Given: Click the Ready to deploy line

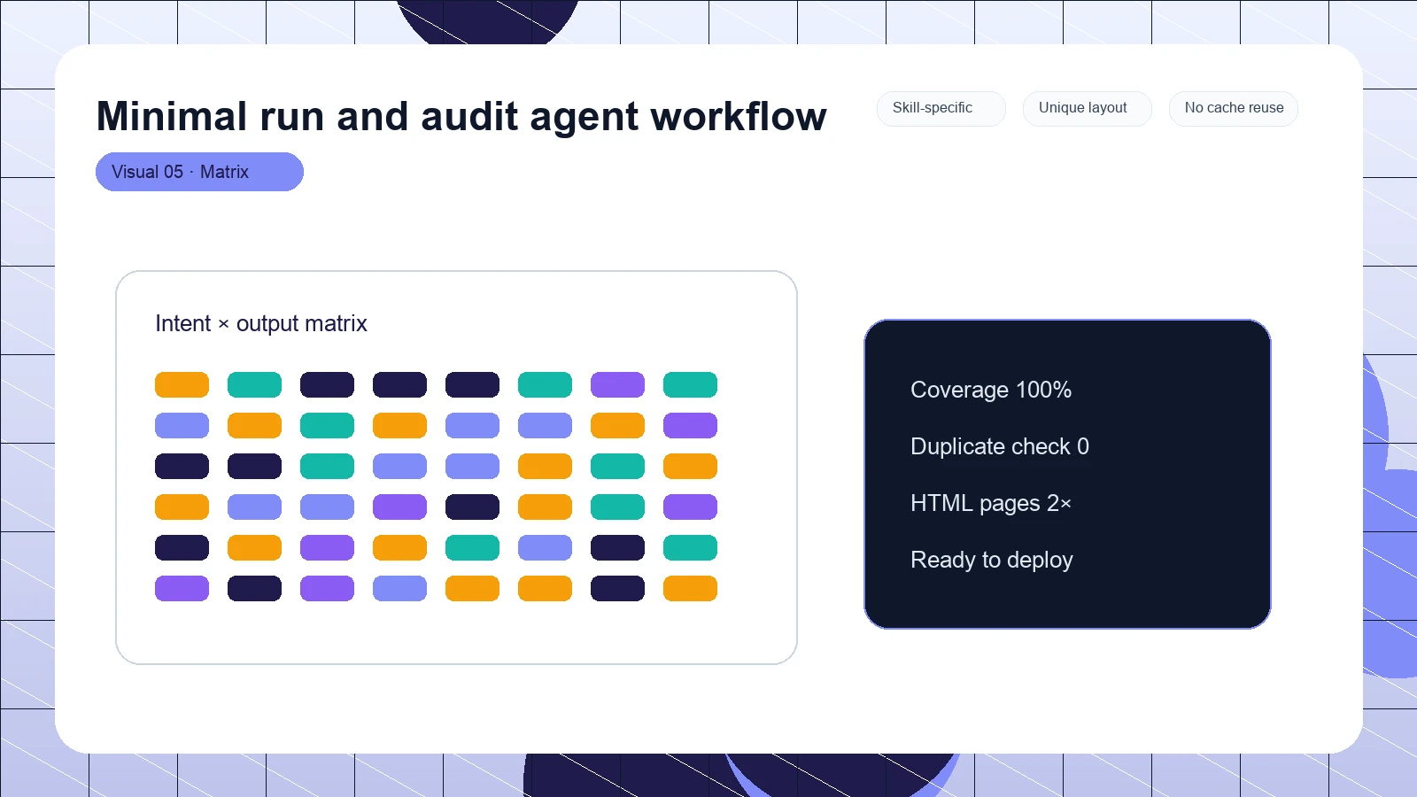Looking at the screenshot, I should tap(992, 560).
